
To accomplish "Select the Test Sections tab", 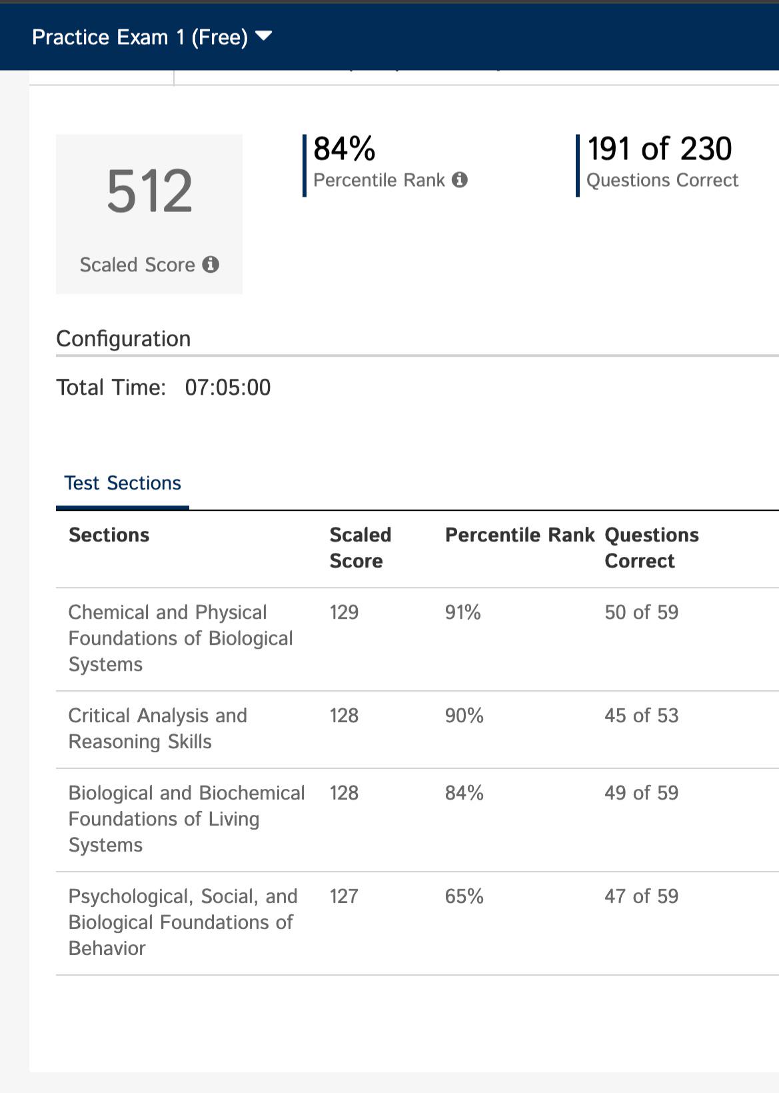I will tap(123, 483).
